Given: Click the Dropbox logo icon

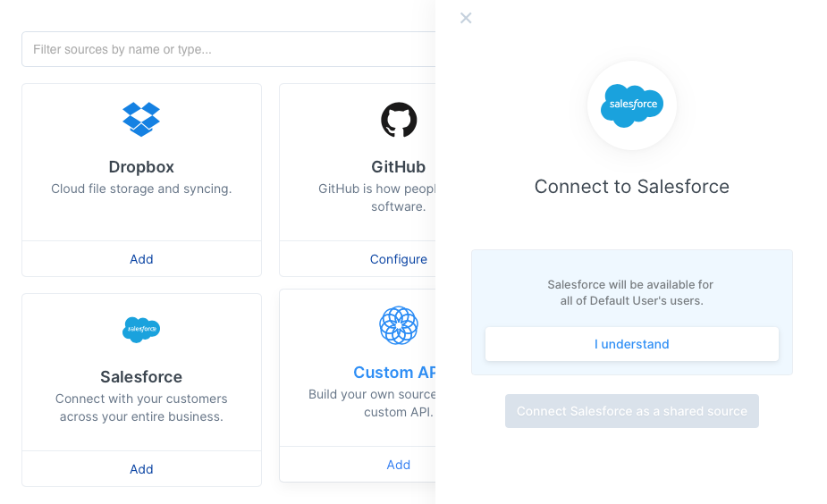Looking at the screenshot, I should click(141, 119).
